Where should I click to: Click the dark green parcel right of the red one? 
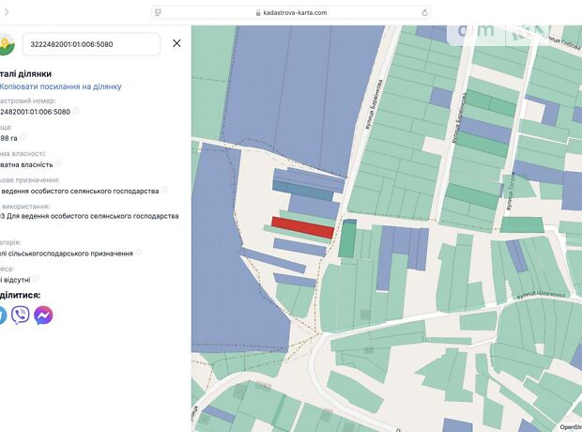pyautogui.click(x=347, y=239)
